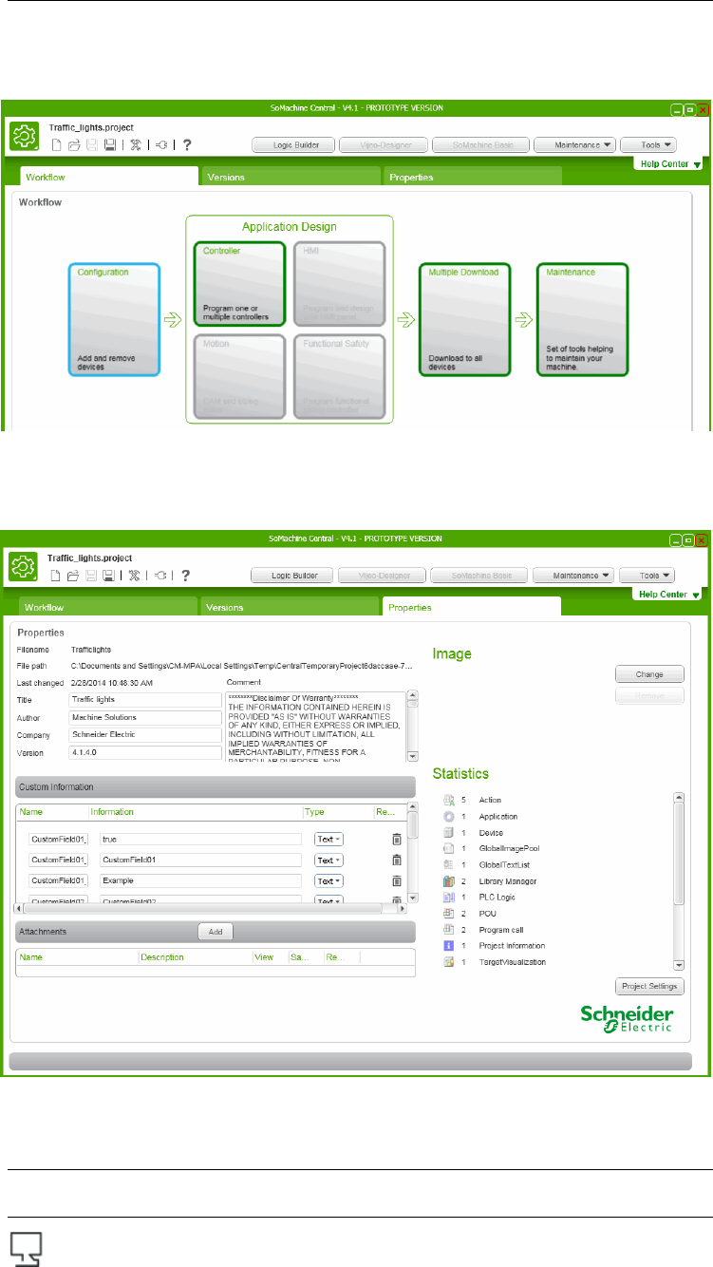Screen dimensions: 713x1267
Task: Click plug connect icon in the Workflow window toolbar
Action: click(x=161, y=145)
